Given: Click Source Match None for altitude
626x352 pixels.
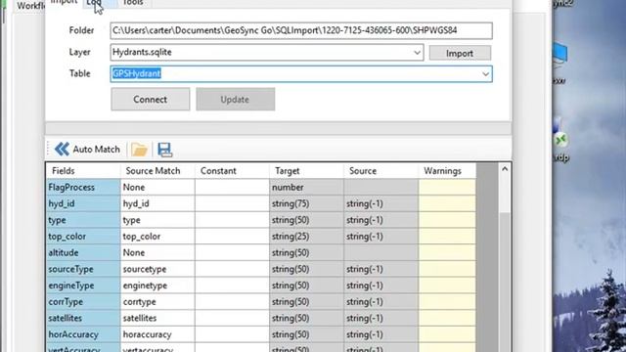Looking at the screenshot, I should 157,252.
